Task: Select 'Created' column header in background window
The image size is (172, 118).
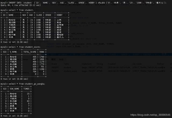Action: coord(112,64)
